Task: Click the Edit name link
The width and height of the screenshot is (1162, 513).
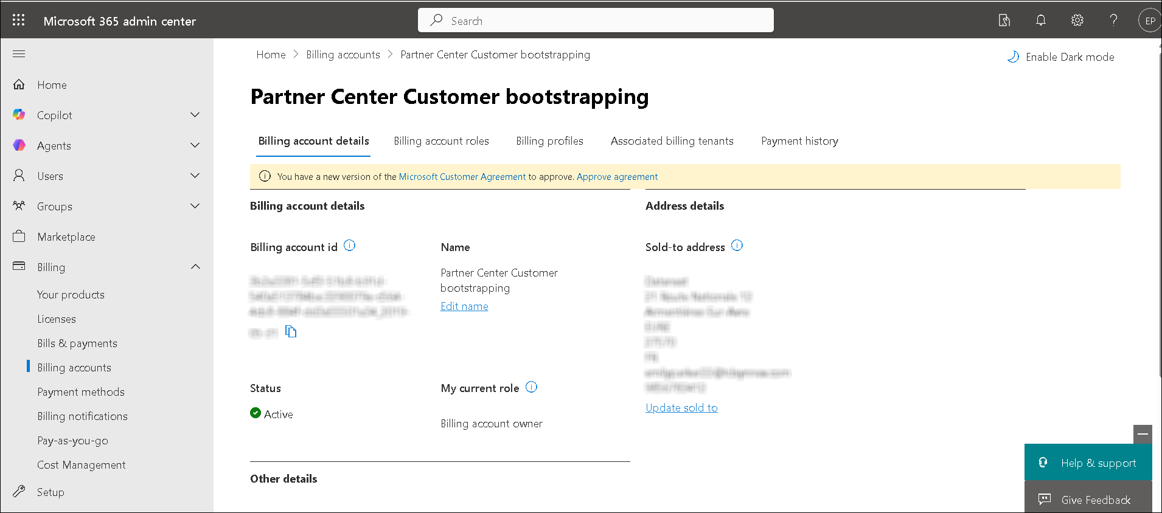Action: [464, 306]
